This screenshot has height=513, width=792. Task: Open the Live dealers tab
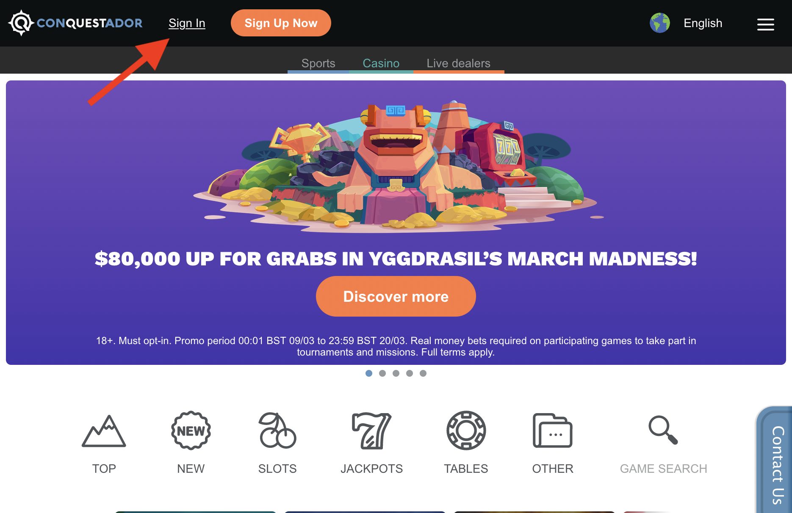(459, 63)
